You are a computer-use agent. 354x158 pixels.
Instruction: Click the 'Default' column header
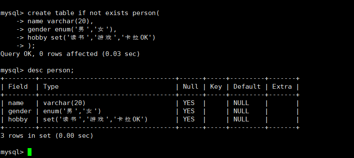[247, 87]
